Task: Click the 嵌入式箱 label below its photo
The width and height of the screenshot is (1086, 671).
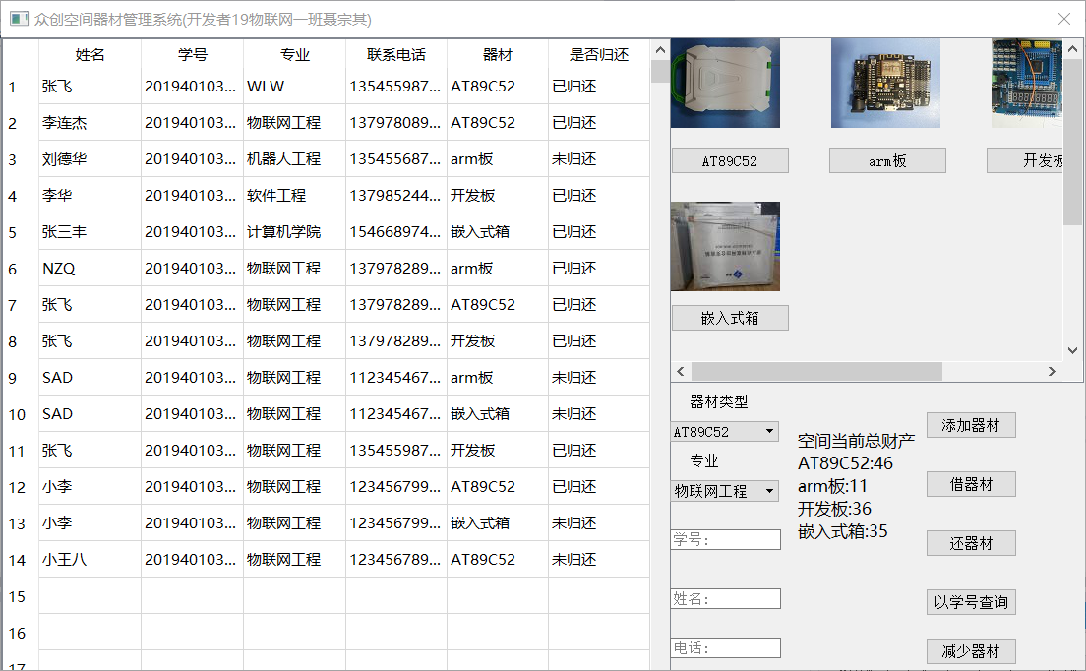Action: [728, 317]
